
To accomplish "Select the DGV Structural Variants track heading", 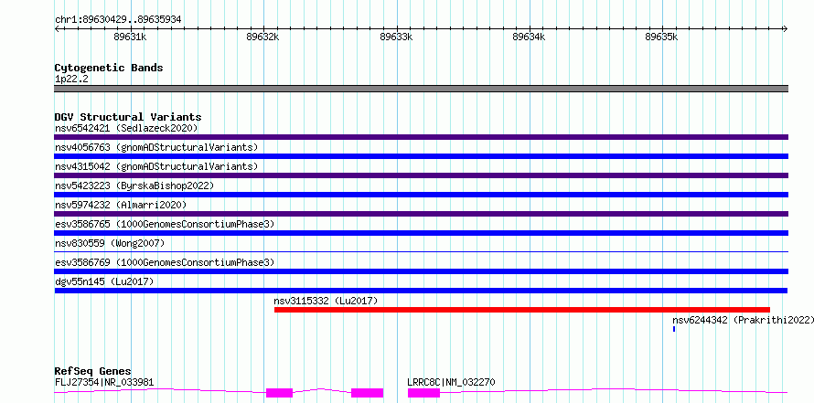I will click(128, 117).
